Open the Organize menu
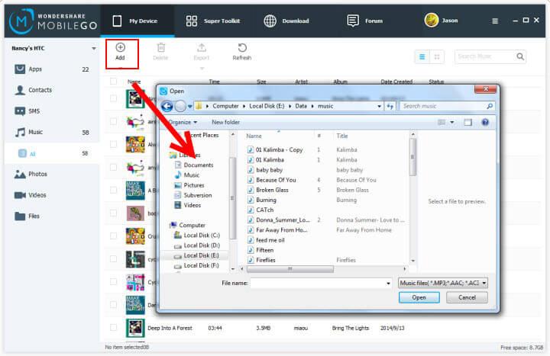This screenshot has width=550, height=356. click(x=183, y=122)
